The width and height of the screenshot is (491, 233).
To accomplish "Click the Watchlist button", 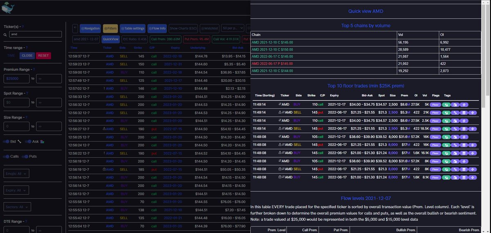I will click(210, 28).
